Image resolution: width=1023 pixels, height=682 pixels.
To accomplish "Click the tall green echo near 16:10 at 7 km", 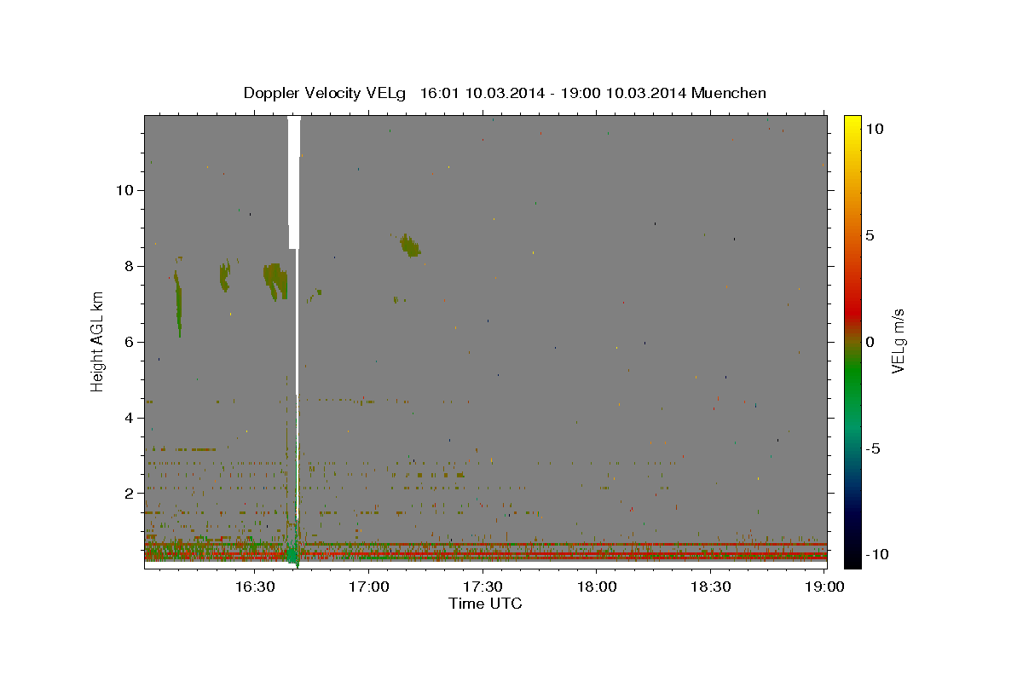I will (x=178, y=303).
